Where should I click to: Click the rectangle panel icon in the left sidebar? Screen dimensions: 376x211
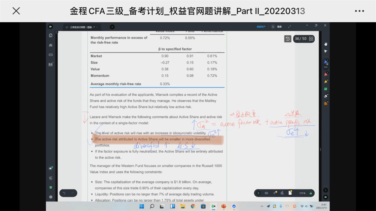point(51,55)
